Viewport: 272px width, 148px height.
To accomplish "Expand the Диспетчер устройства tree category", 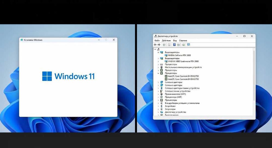I will click(158, 112).
